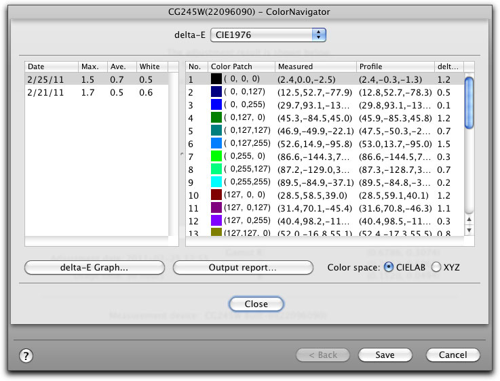500x381 pixels.
Task: Sort by the Ave. column header
Action: pyautogui.click(x=122, y=66)
